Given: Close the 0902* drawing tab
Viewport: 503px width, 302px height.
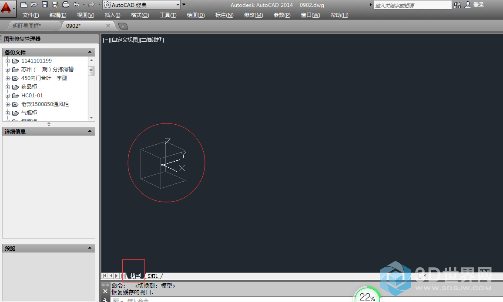Looking at the screenshot, I should point(108,26).
